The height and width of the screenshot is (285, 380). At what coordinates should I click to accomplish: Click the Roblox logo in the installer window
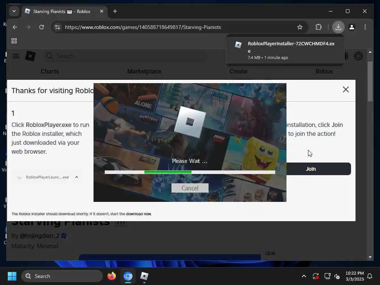click(x=190, y=122)
